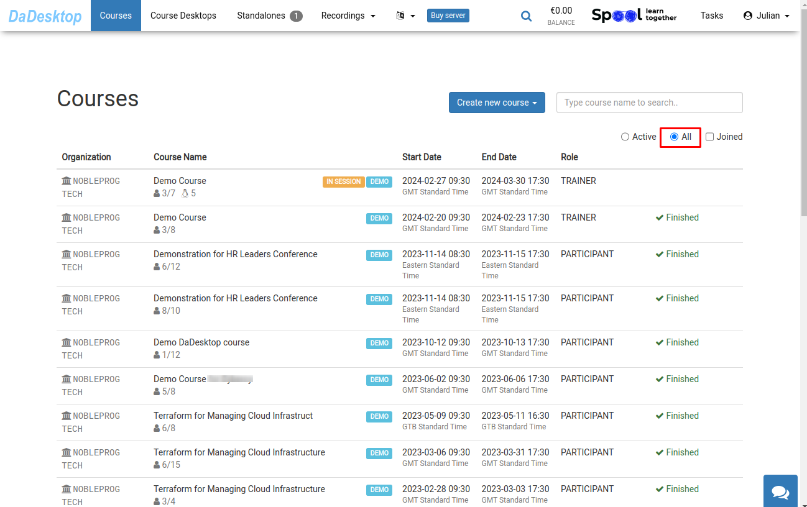Click the participants icon showing 6/15
The width and height of the screenshot is (807, 507).
(x=157, y=465)
